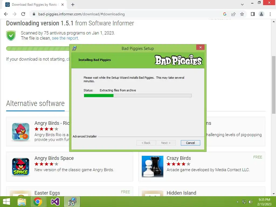
Task: Switch to the installer taskbar icon
Action: [72, 202]
